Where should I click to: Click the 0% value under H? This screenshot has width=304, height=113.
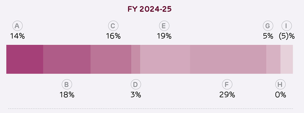tap(280, 95)
